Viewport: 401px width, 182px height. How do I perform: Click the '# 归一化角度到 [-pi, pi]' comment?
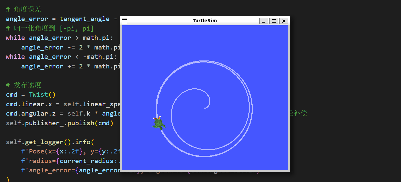point(50,28)
